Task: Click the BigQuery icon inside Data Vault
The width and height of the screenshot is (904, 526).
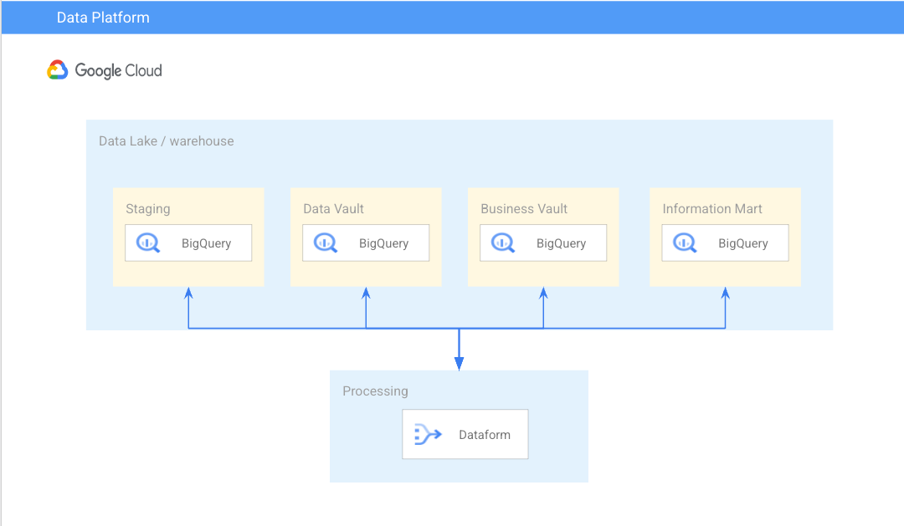Action: tap(325, 243)
